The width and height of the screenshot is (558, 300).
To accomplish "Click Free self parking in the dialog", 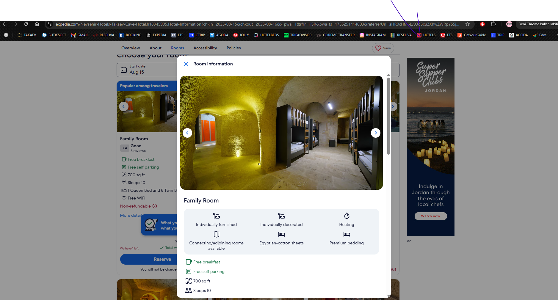I will pyautogui.click(x=209, y=271).
